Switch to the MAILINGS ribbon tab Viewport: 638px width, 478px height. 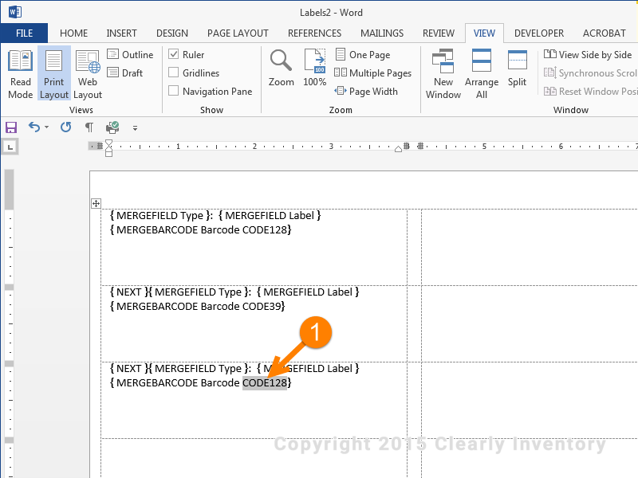coord(381,33)
